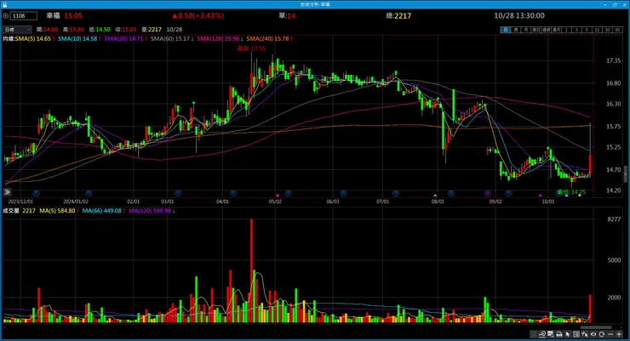The width and height of the screenshot is (630, 341).
Task: Select the 15-minute interval button
Action: [597, 30]
